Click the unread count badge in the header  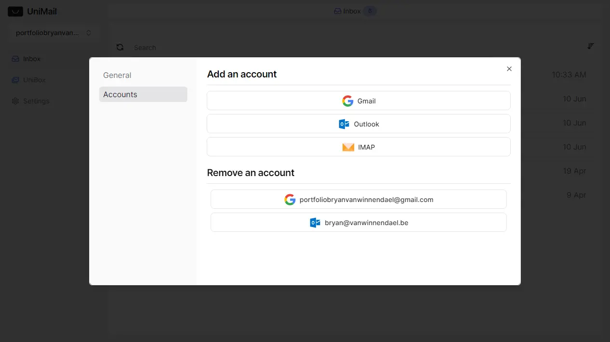pyautogui.click(x=370, y=11)
